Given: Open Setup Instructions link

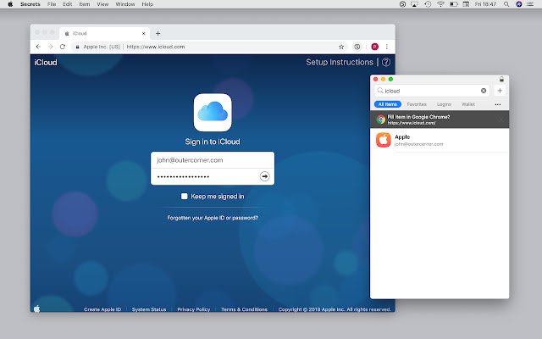Looking at the screenshot, I should click(x=340, y=62).
